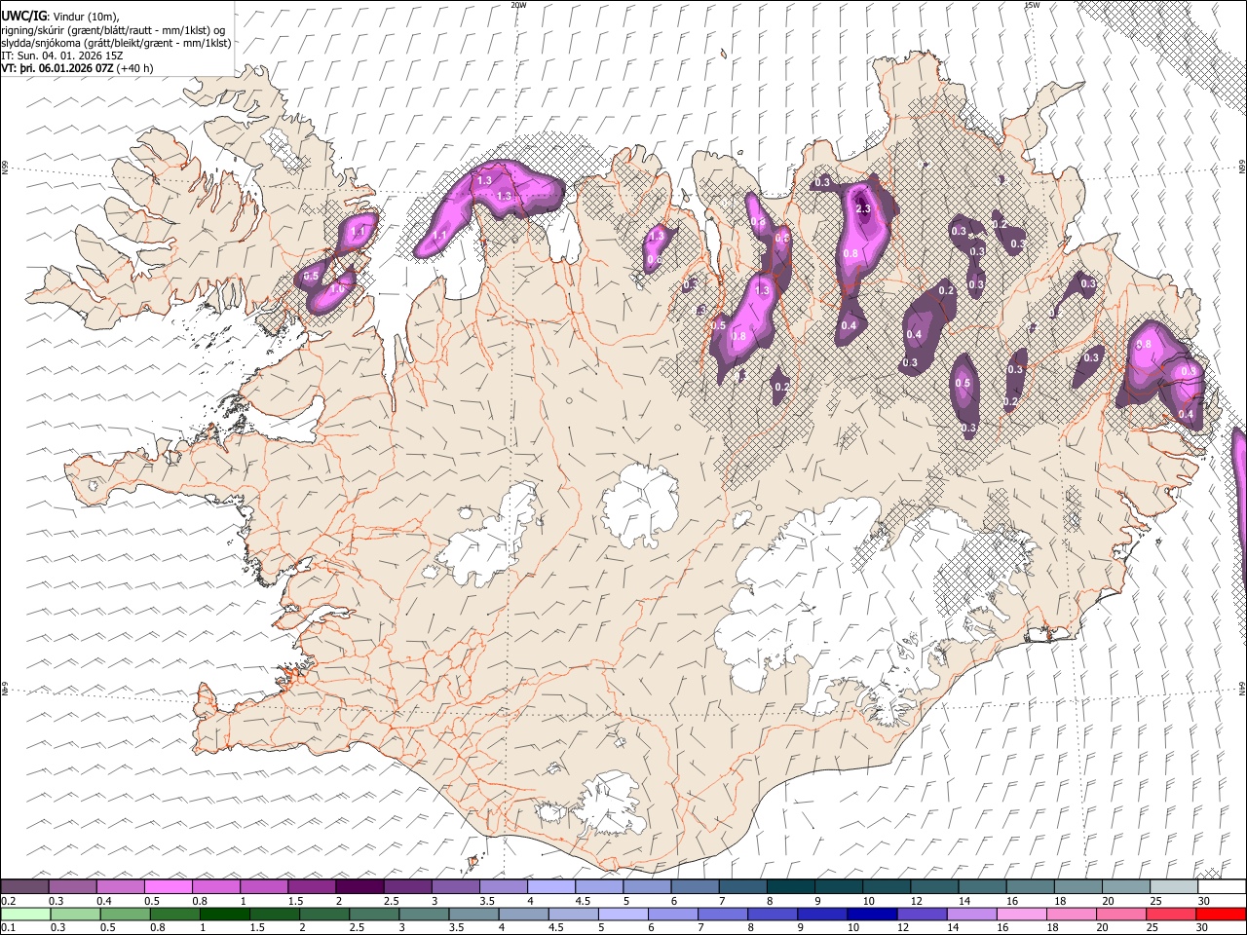Click the '2.3' snowfall value on the map
1247x935 pixels.
click(863, 209)
